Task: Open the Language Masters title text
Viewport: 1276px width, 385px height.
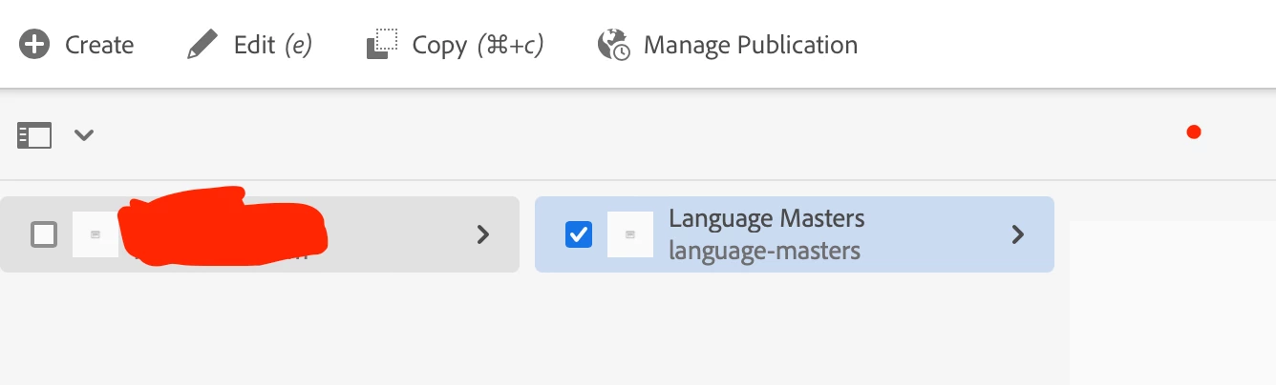Action: (767, 218)
